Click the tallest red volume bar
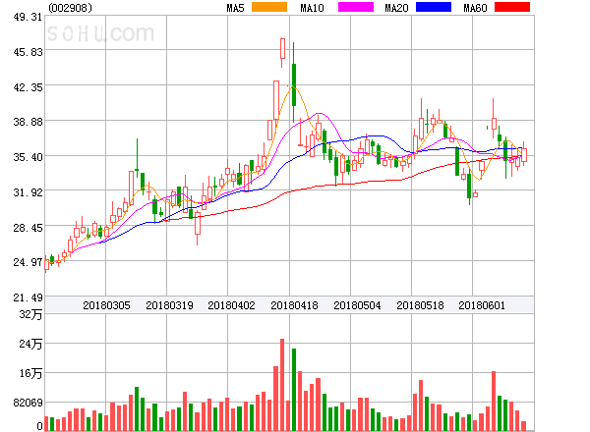The image size is (590, 432). tap(282, 385)
